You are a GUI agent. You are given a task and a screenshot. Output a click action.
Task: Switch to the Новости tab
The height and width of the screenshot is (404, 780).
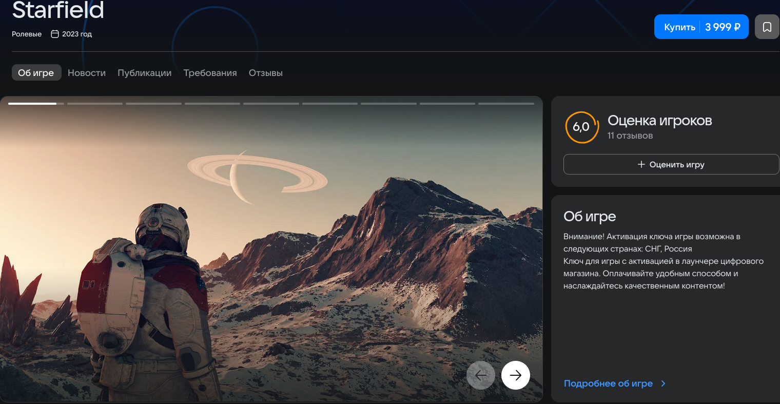coord(87,73)
